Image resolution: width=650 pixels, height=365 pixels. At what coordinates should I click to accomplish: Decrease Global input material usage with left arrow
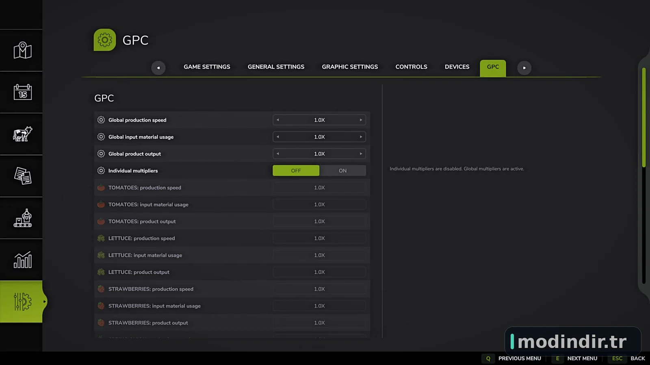(278, 137)
